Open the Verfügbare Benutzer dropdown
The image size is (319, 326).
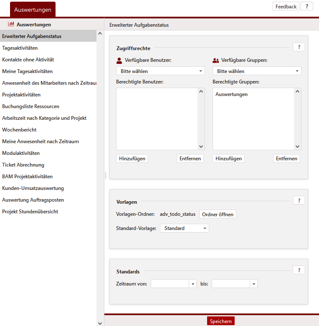point(160,71)
